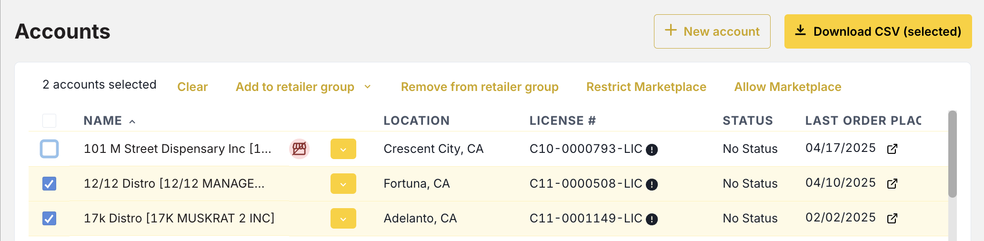984x241 pixels.
Task: Click info icon next to license C10-0000793-LIC
Action: 652,150
